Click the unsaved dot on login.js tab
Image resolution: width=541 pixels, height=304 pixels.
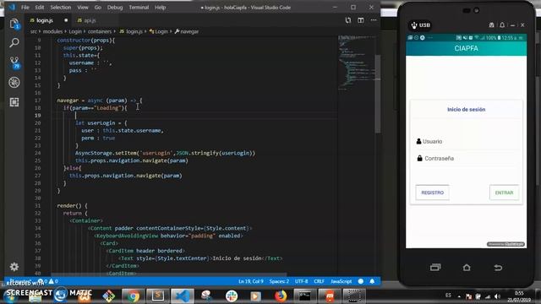tap(66, 20)
